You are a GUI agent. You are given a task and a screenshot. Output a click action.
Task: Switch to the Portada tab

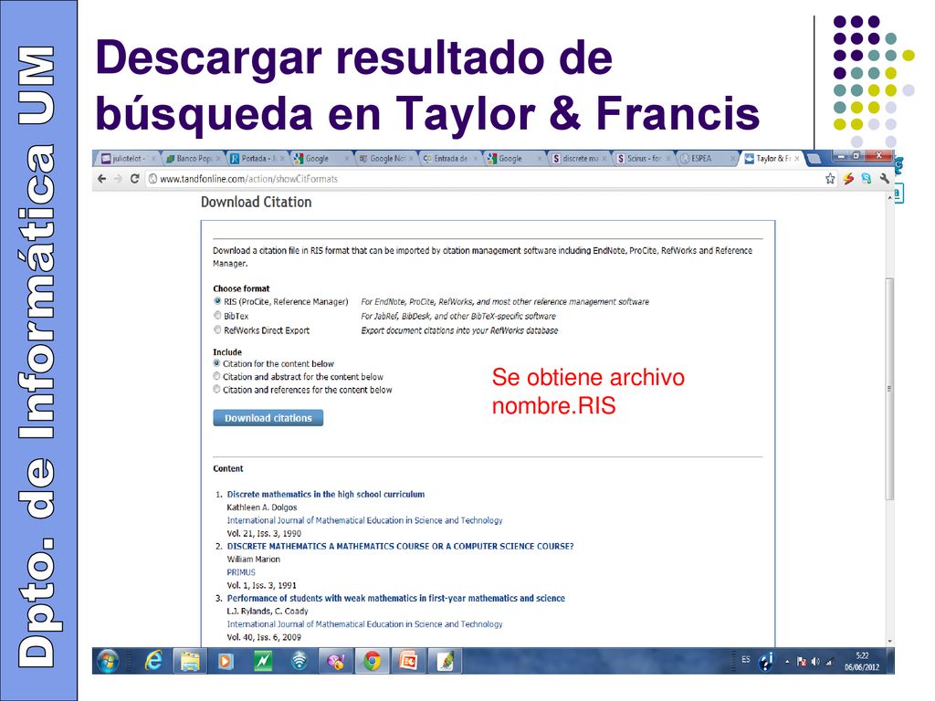pyautogui.click(x=257, y=159)
